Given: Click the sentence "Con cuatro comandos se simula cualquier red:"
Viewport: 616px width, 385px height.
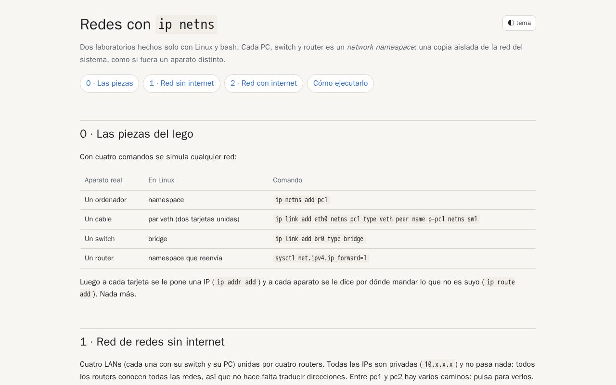Looking at the screenshot, I should tap(158, 157).
